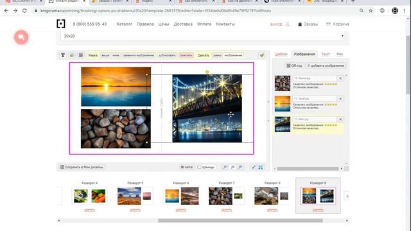
Task: Remove the bridge image from the list
Action: tap(340, 119)
